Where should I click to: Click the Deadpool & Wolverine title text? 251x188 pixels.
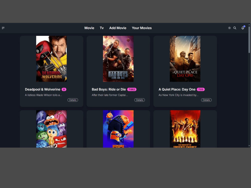point(43,89)
